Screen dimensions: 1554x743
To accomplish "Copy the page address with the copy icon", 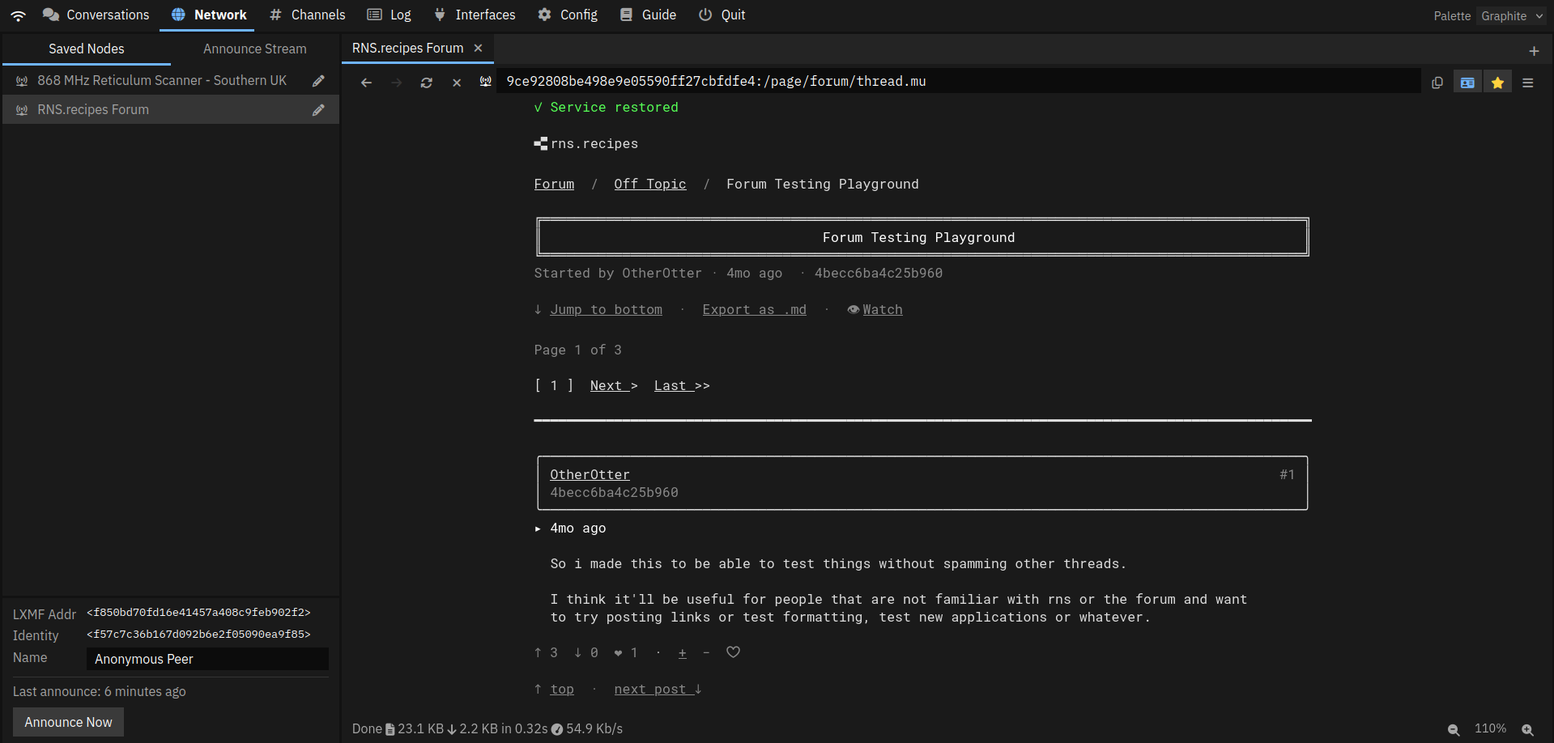I will click(1437, 83).
